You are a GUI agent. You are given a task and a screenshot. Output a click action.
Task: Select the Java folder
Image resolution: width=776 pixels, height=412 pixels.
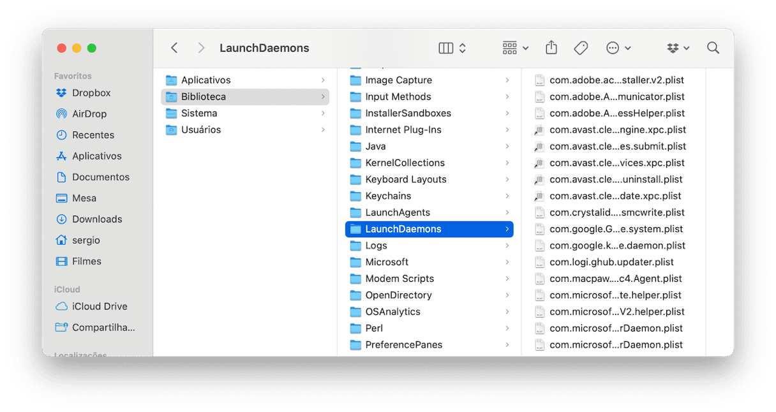point(429,146)
